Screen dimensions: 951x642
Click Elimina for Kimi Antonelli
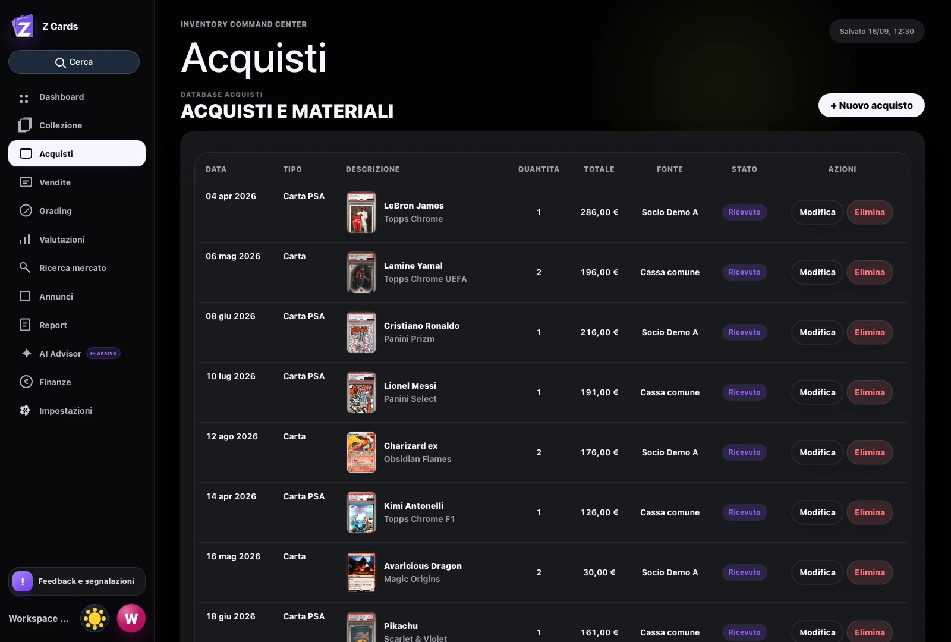pyautogui.click(x=870, y=512)
